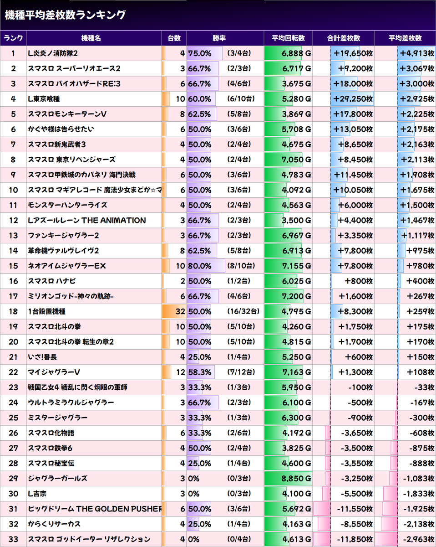
Task: Select machine name スマスロ新鬼武者3
Action: [57, 144]
